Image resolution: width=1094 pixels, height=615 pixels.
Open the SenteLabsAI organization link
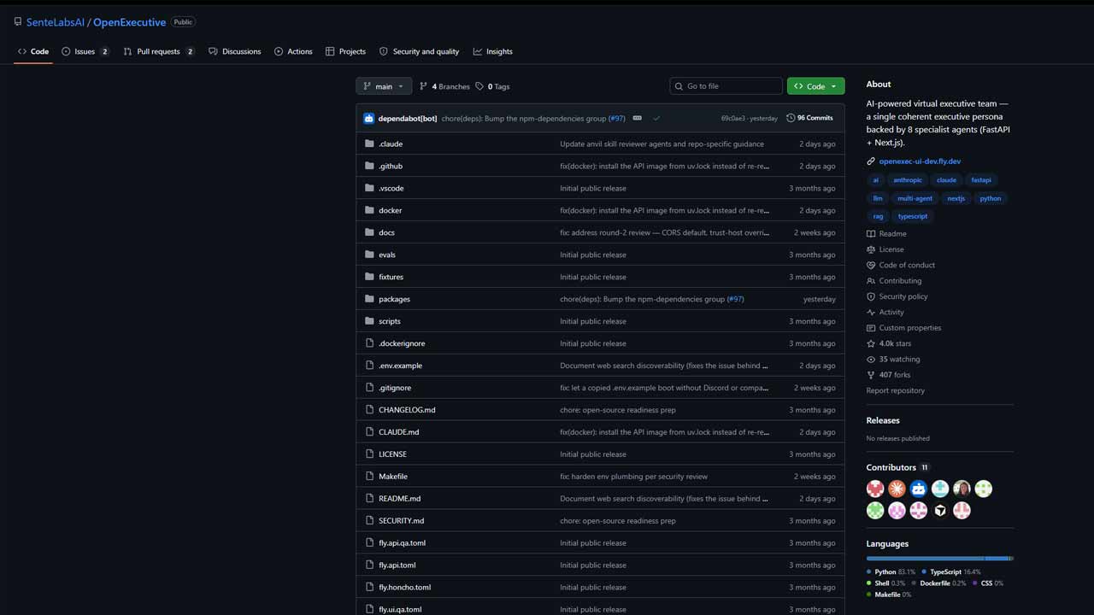coord(56,22)
